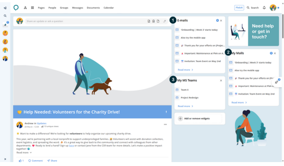
Task: Expand the left sidebar with double chevron
Action: click(x=5, y=159)
